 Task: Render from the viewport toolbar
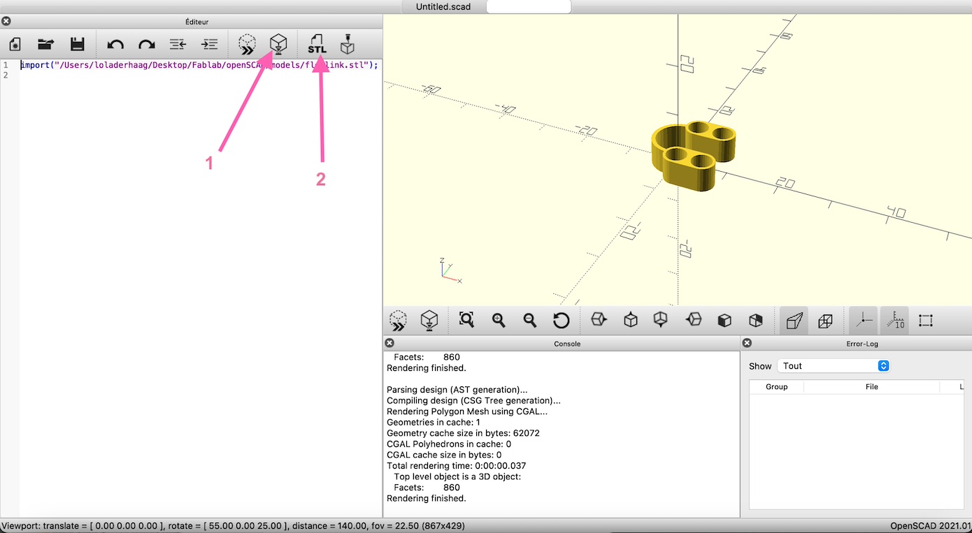point(429,321)
